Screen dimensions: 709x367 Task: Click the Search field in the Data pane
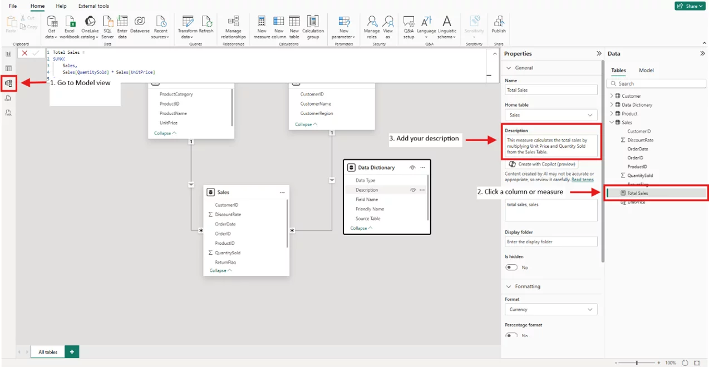click(x=657, y=83)
